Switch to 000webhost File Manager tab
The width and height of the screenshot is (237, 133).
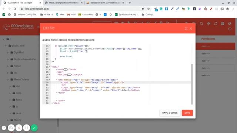point(22,3)
